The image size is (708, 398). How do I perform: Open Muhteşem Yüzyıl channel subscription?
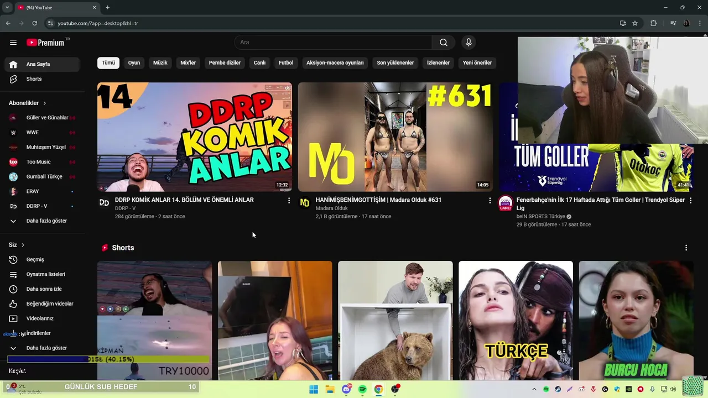42,147
